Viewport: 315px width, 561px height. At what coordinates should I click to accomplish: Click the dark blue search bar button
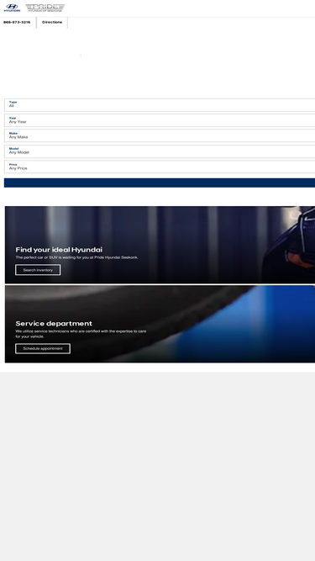(x=160, y=183)
